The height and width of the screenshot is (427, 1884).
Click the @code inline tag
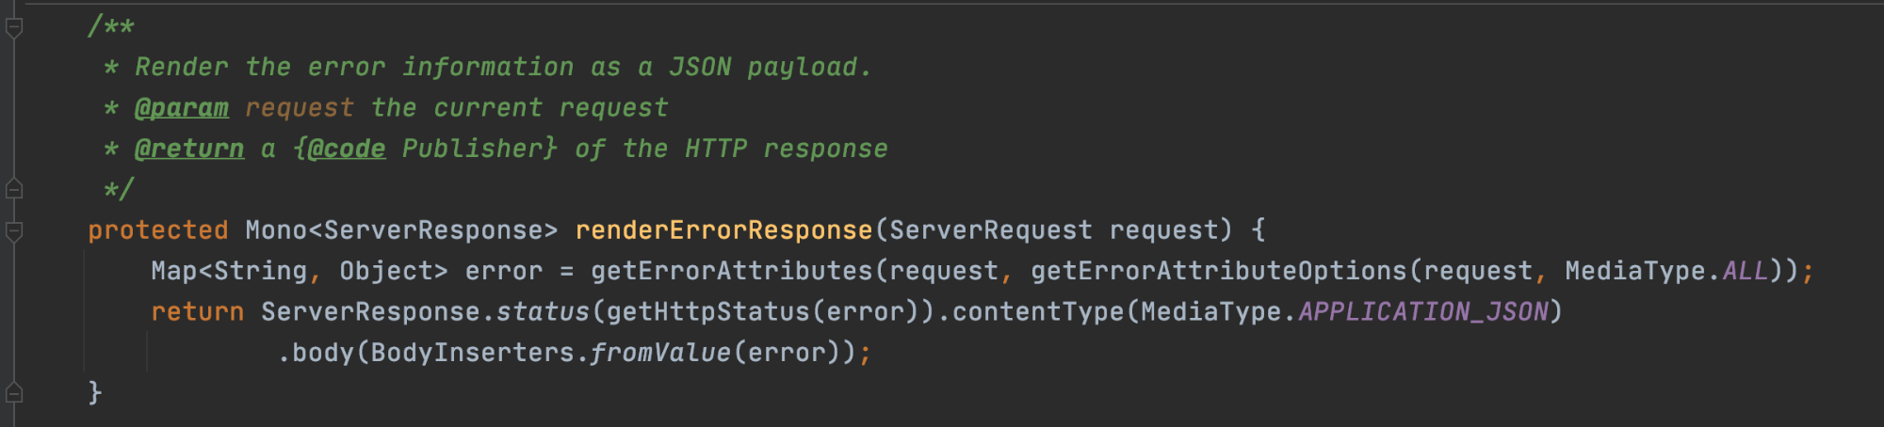point(347,149)
